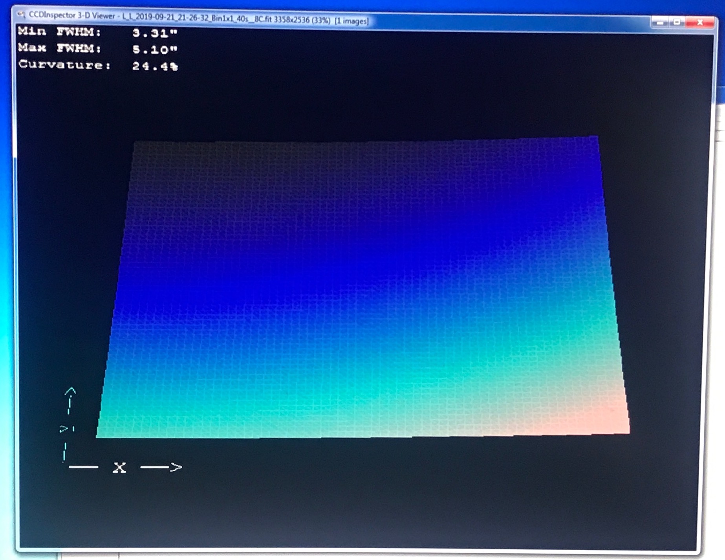This screenshot has height=560, width=725.
Task: Close the CCDInspector 3-D Viewer window
Action: point(699,22)
